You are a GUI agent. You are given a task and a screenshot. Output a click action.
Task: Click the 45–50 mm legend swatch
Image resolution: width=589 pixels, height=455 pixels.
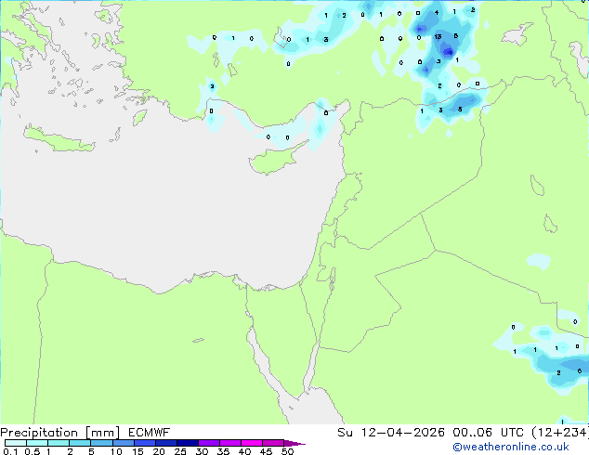pyautogui.click(x=273, y=443)
